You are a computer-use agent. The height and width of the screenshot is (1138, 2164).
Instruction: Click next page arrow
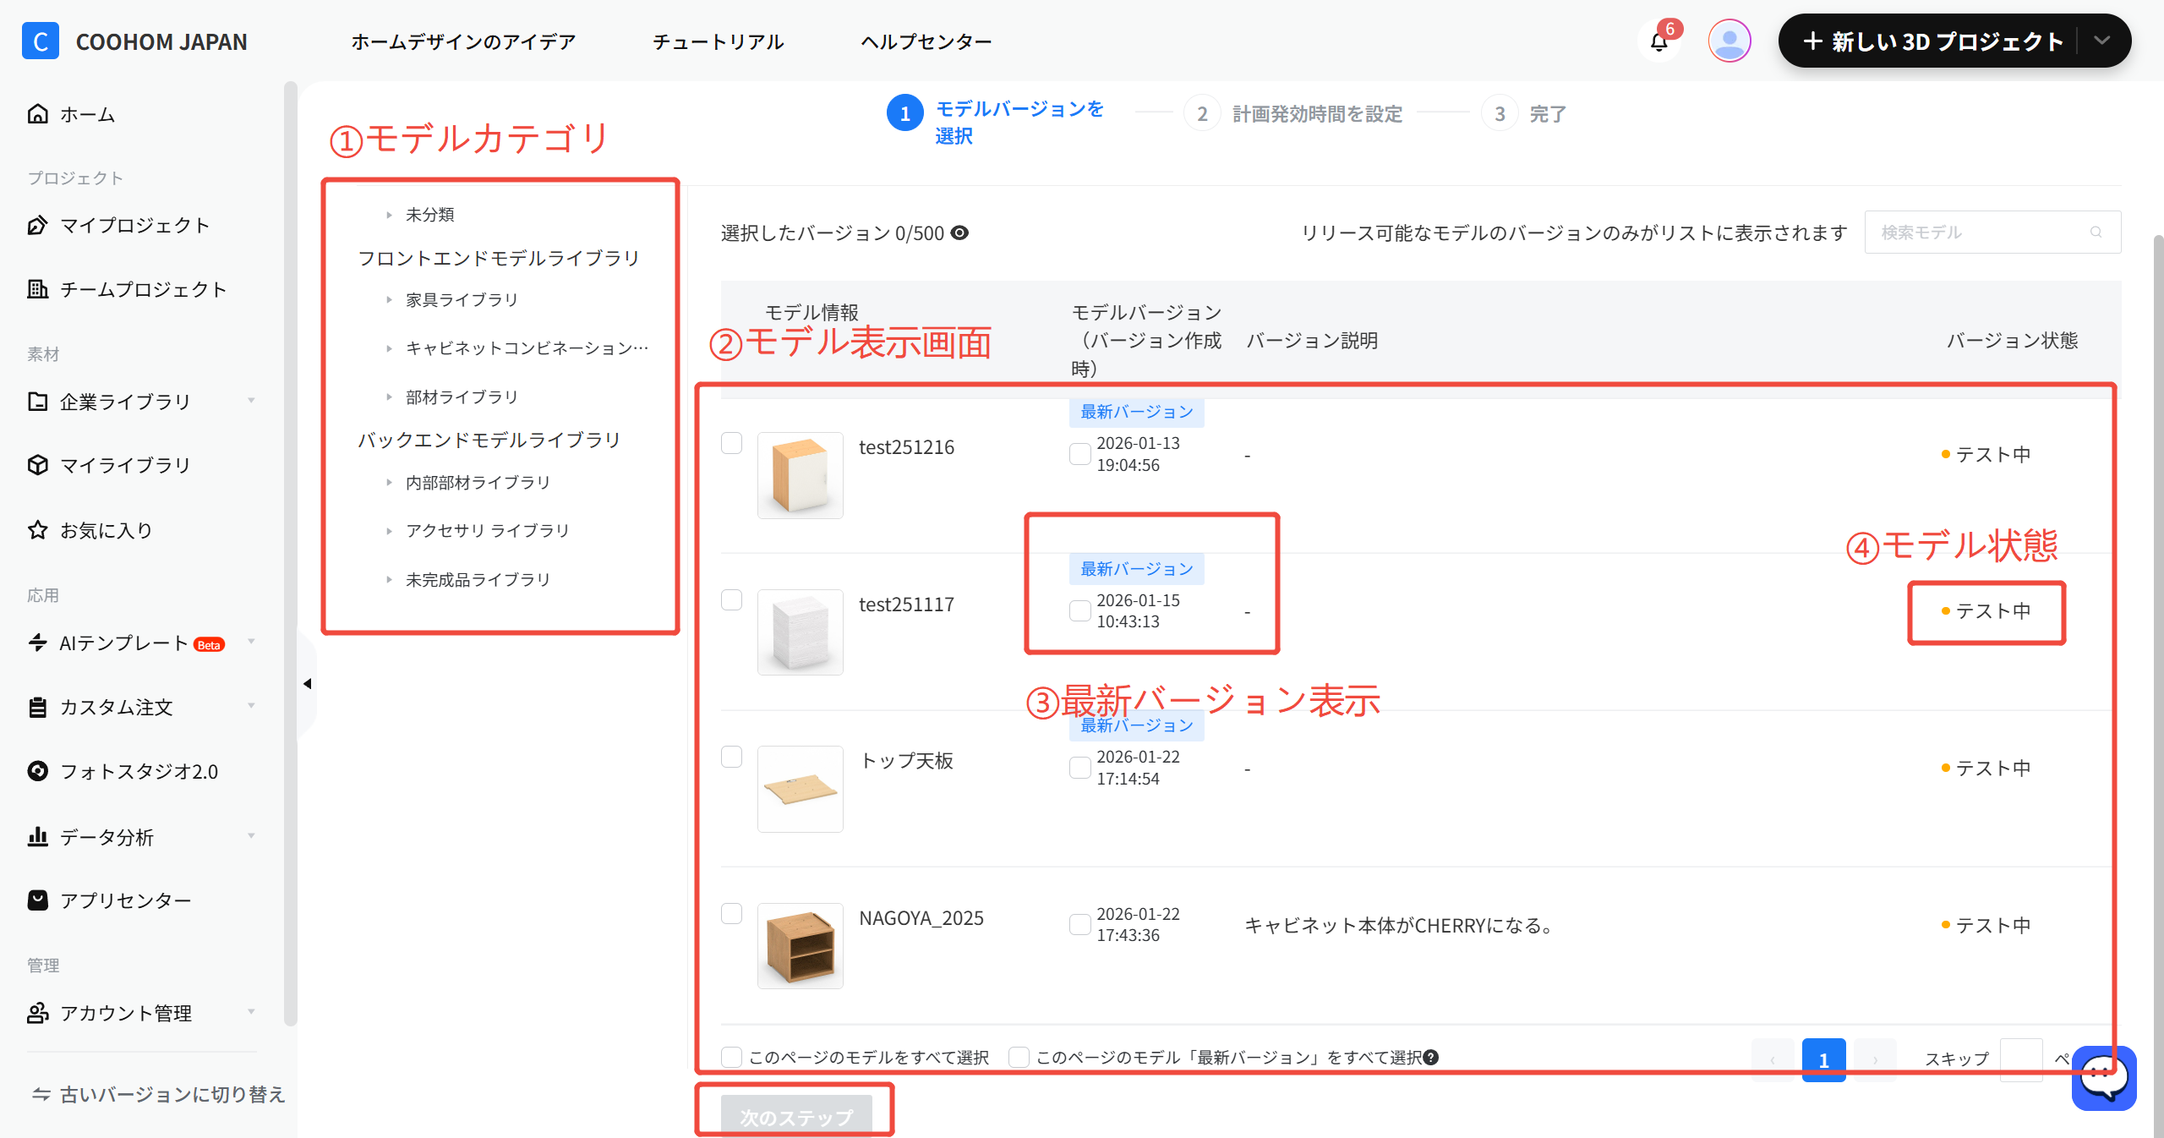pos(1875,1059)
